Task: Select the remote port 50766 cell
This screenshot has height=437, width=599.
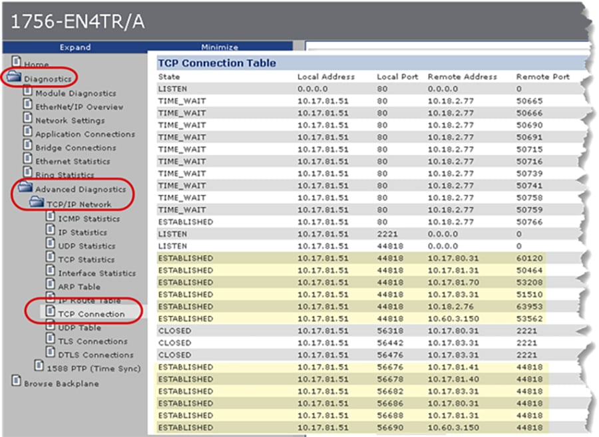Action: click(x=530, y=221)
